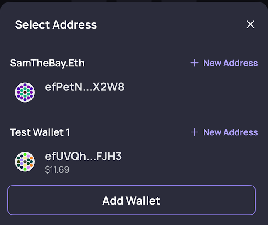Screen dimensions: 268x225
Task: Click the plus icon beside SamTheBay.Eth
Action: tap(194, 63)
